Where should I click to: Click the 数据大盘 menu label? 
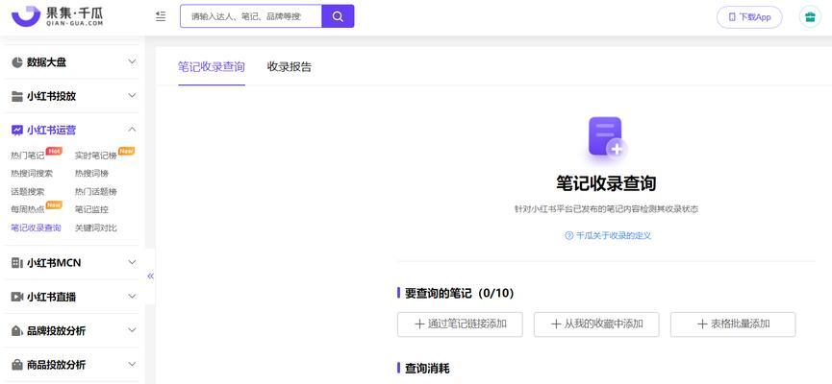coord(47,62)
